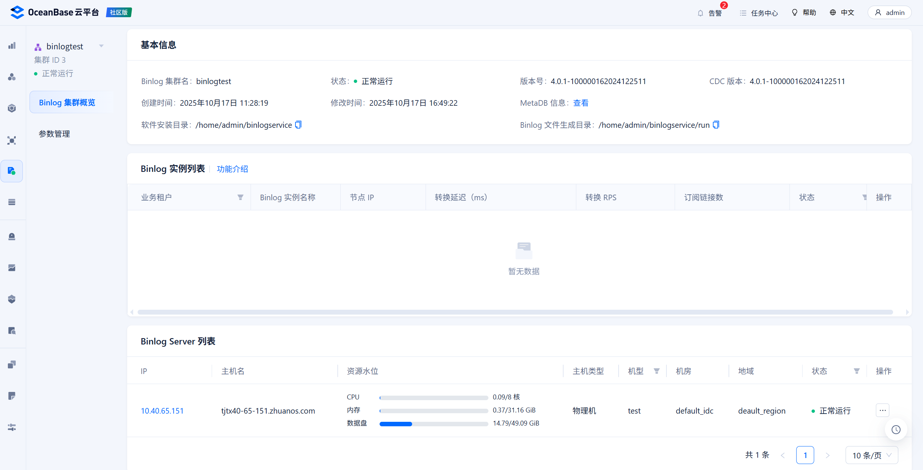The width and height of the screenshot is (923, 470).
Task: Click the floating clock history icon
Action: click(x=896, y=430)
